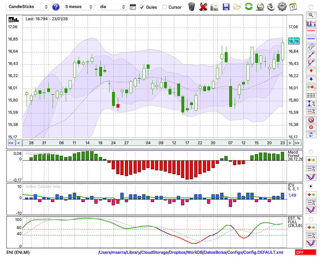Viewport: 321px width, 257px height.
Task: Click the date axis scrollbar under chart
Action: click(x=154, y=143)
